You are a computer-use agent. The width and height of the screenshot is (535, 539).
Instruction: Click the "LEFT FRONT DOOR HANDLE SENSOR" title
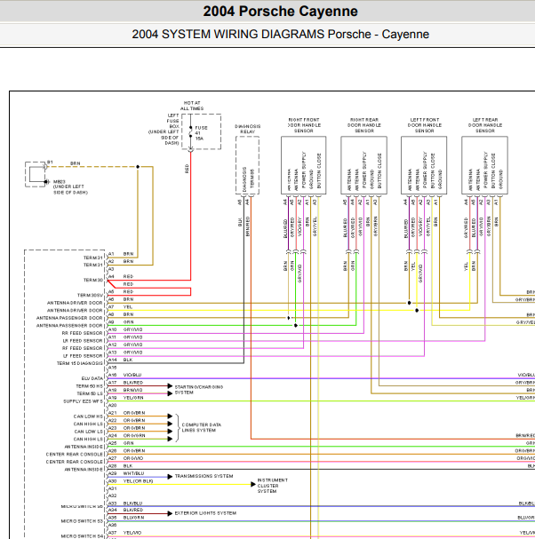tap(425, 125)
